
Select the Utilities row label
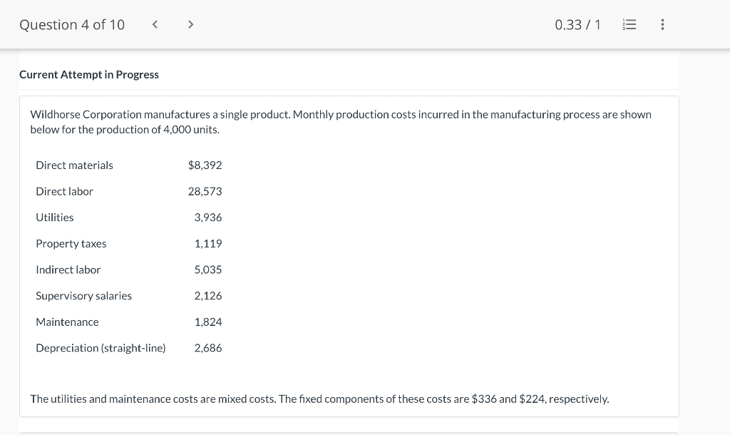tap(55, 217)
